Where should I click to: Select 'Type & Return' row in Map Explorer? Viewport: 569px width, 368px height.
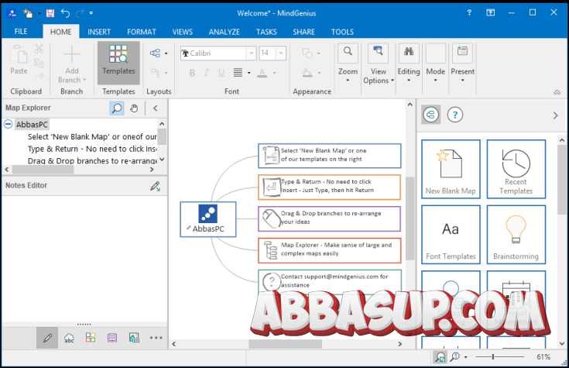pyautogui.click(x=92, y=149)
